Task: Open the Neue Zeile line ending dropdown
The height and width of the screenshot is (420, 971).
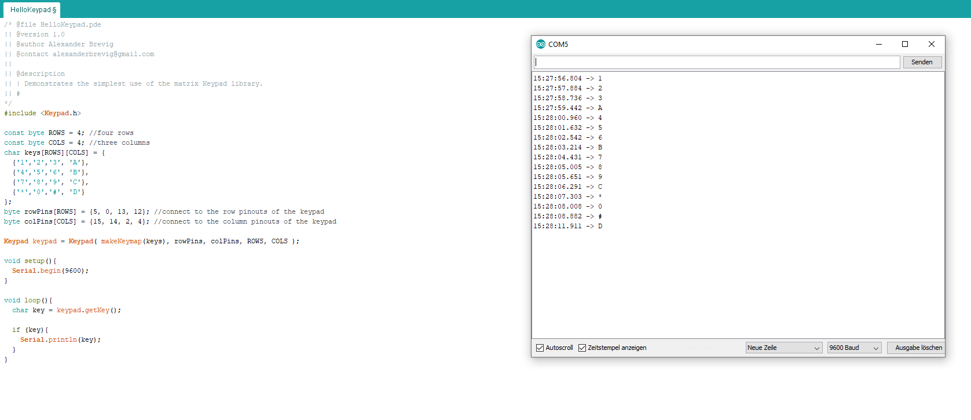Action: tap(784, 348)
